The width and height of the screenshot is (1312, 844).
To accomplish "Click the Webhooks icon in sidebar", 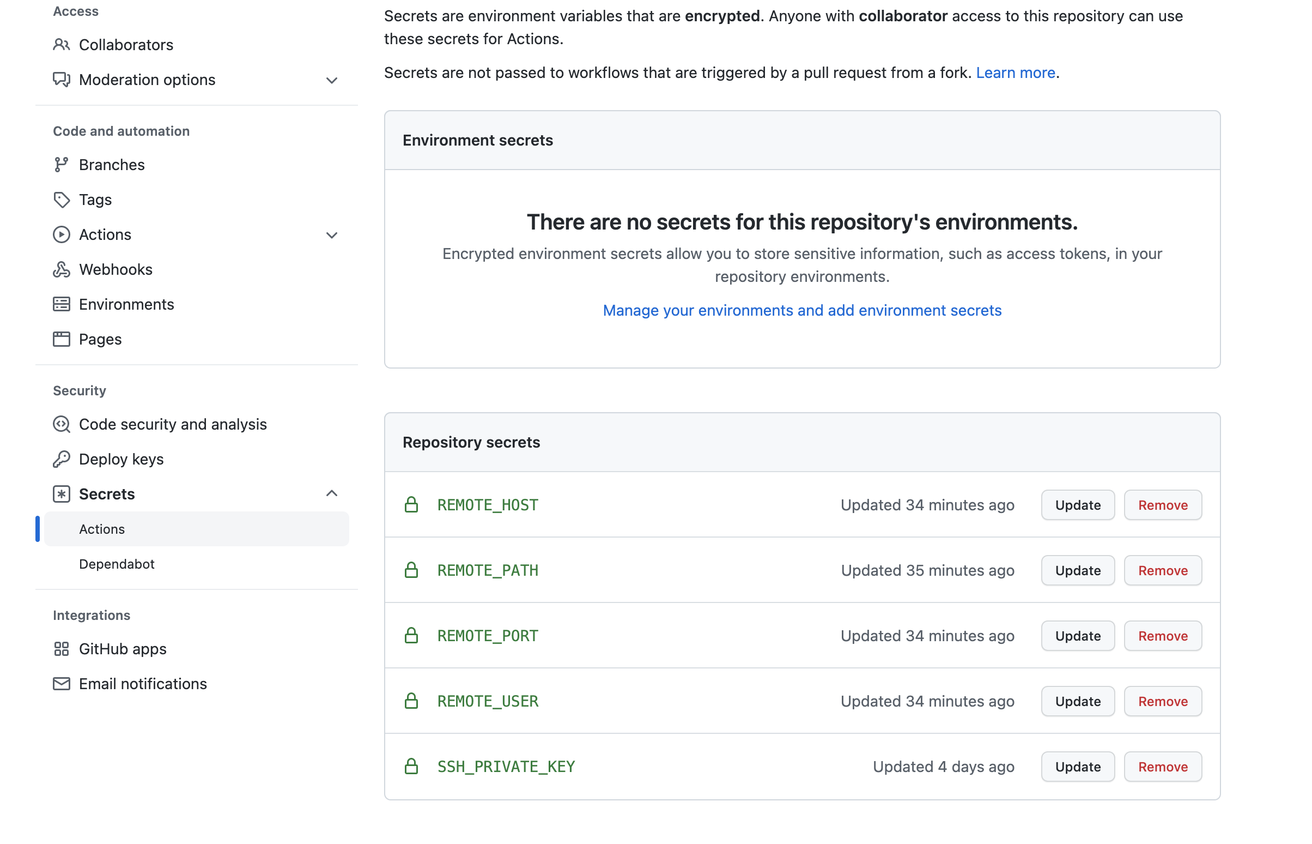I will click(62, 270).
